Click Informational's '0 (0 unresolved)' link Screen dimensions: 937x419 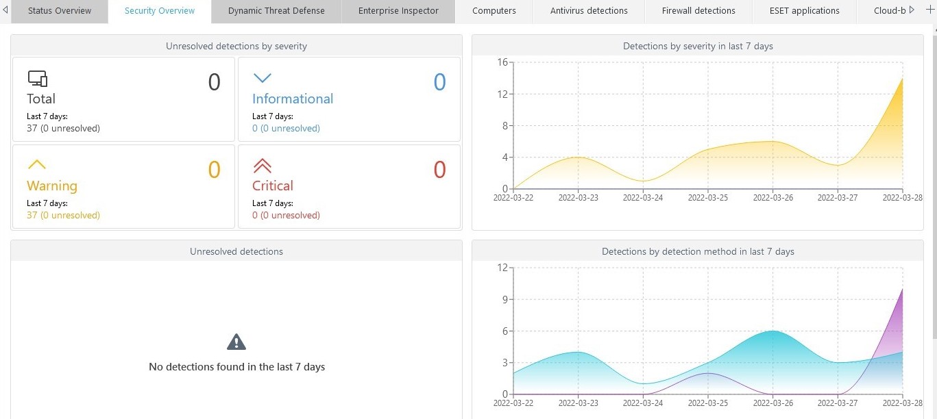pos(286,128)
